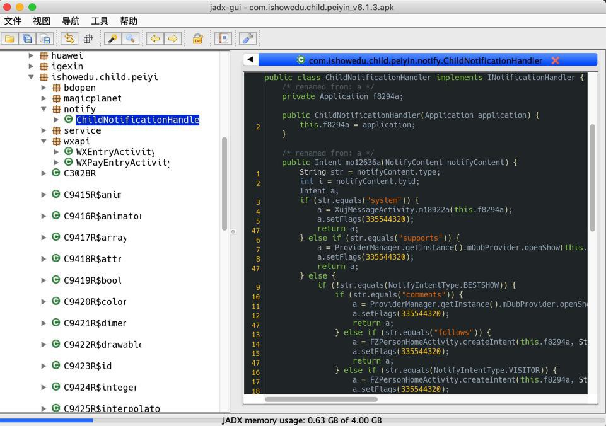Click the deobfuscation toolbar icon
Image resolution: width=606 pixels, height=426 pixels.
tap(198, 38)
